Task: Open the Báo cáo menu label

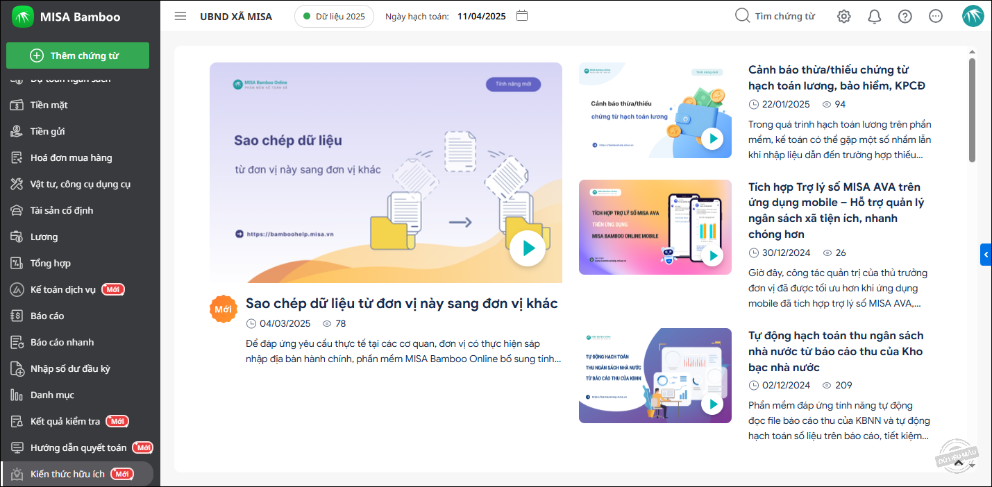Action: 47,316
